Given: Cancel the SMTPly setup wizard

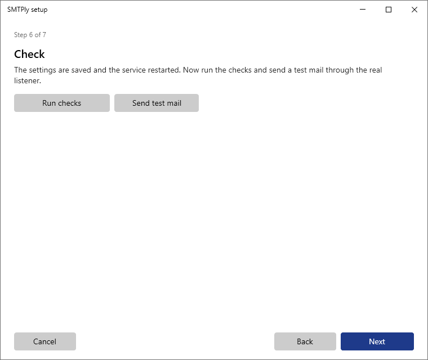Looking at the screenshot, I should 45,341.
